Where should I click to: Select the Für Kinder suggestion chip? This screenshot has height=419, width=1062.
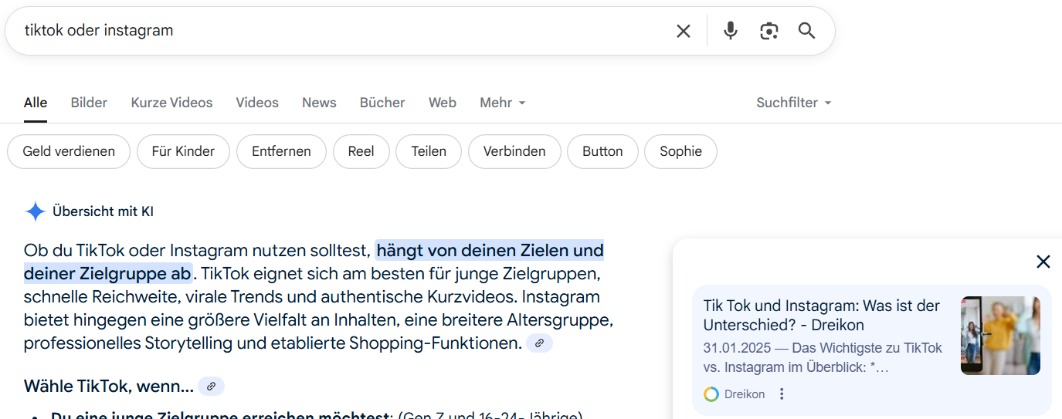click(x=183, y=151)
